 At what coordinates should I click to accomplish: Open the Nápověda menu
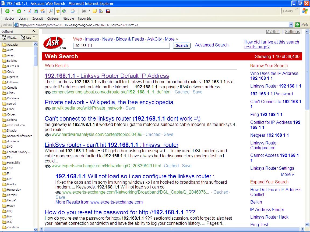coord(84,19)
